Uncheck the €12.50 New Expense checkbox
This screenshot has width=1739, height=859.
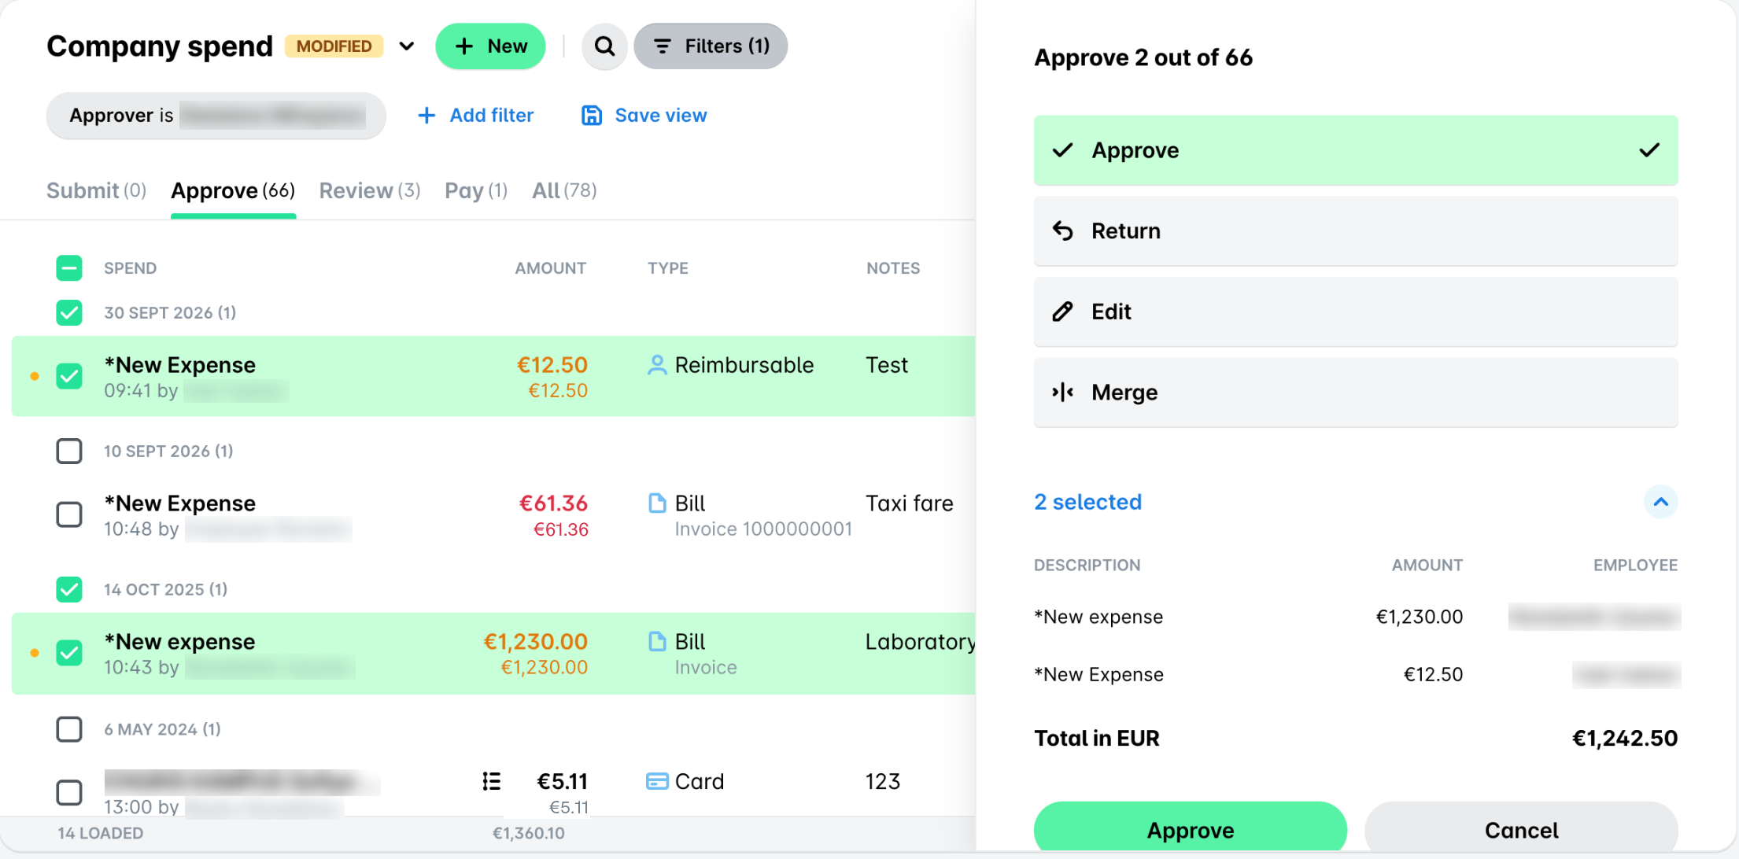[69, 376]
